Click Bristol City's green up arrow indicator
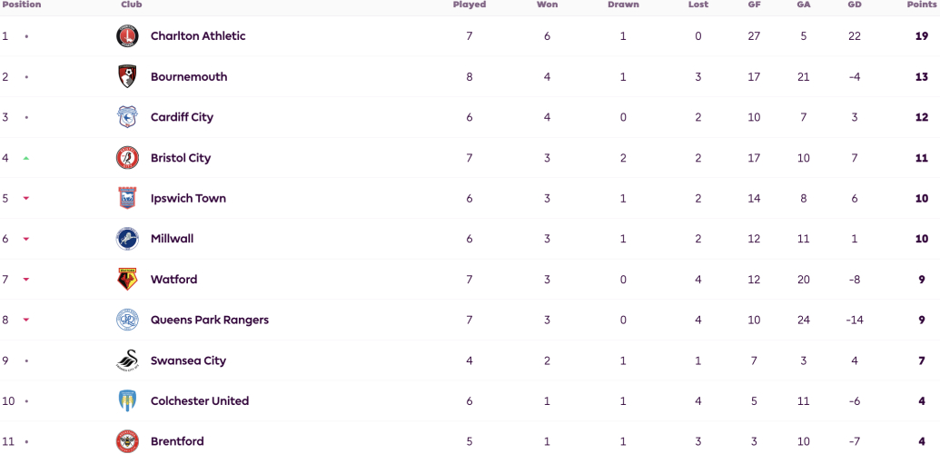The image size is (940, 454). coord(26,158)
